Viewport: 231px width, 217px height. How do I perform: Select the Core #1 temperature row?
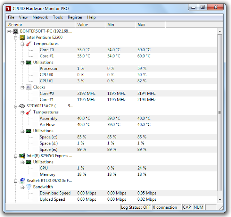128,56
